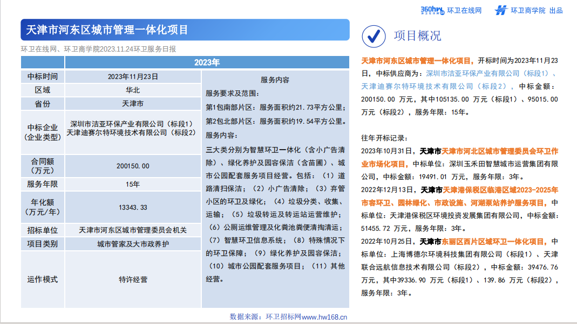The height and width of the screenshot is (324, 577).
Task: Click the blue checkmark circle icon
Action: point(374,36)
